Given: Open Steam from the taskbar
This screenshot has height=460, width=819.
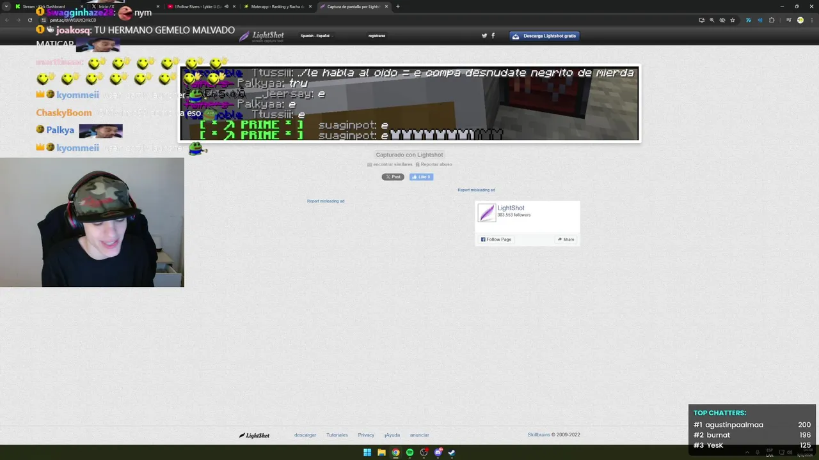Looking at the screenshot, I should tap(452, 452).
